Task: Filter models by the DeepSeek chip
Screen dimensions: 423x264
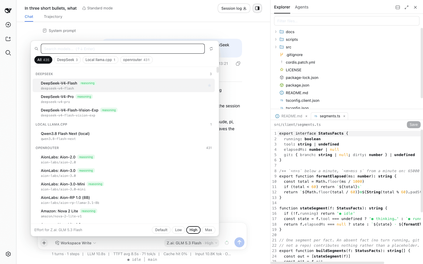Action: click(68, 60)
